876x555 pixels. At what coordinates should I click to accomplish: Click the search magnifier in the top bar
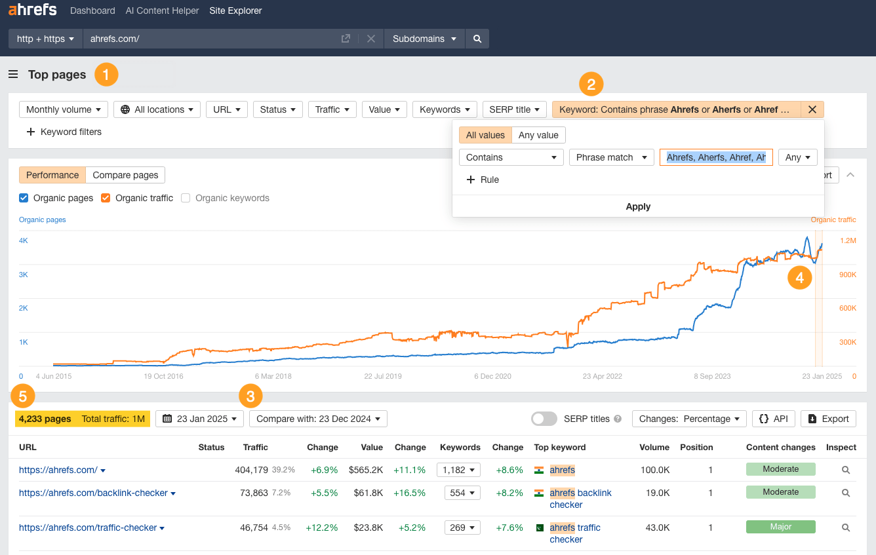pos(477,39)
